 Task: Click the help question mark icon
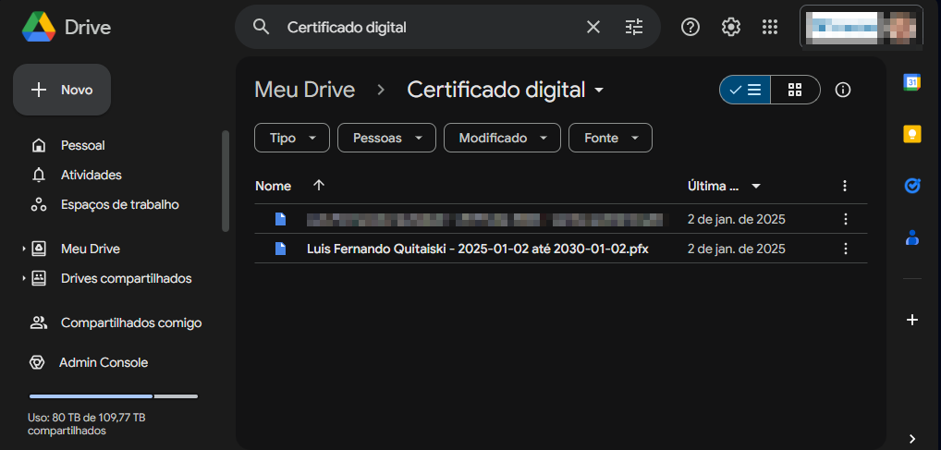click(690, 27)
